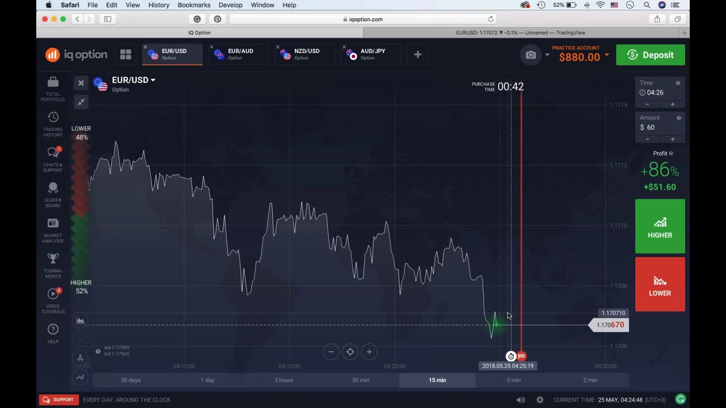Zoom out chart with minus button
This screenshot has height=408, width=726.
point(331,352)
